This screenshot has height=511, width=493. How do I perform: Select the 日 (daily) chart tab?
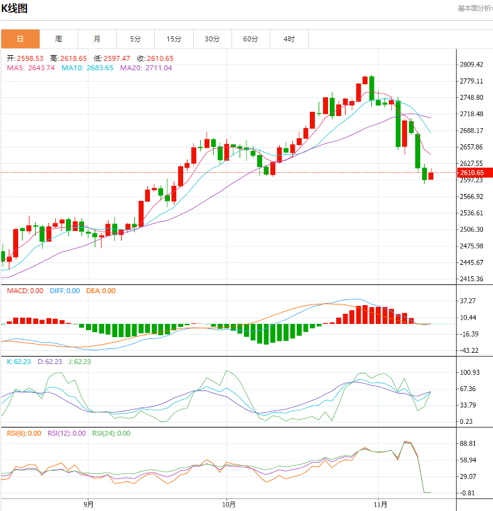(x=20, y=39)
